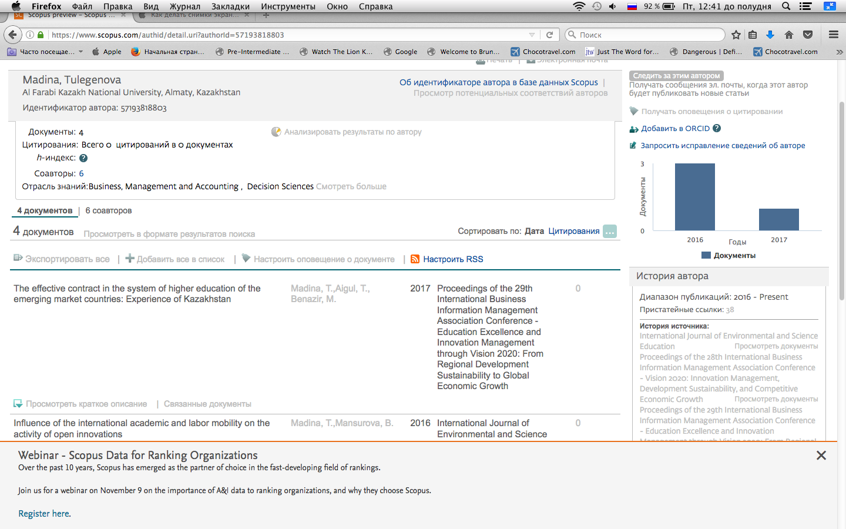Click the 2016 bar in documents chart

(694, 197)
